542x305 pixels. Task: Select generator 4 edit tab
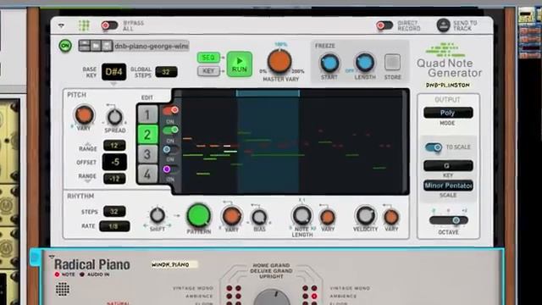147,174
